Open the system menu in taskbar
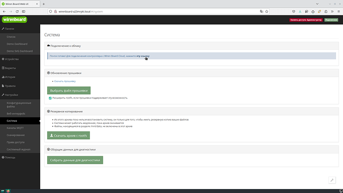The image size is (343, 193). 2,191
